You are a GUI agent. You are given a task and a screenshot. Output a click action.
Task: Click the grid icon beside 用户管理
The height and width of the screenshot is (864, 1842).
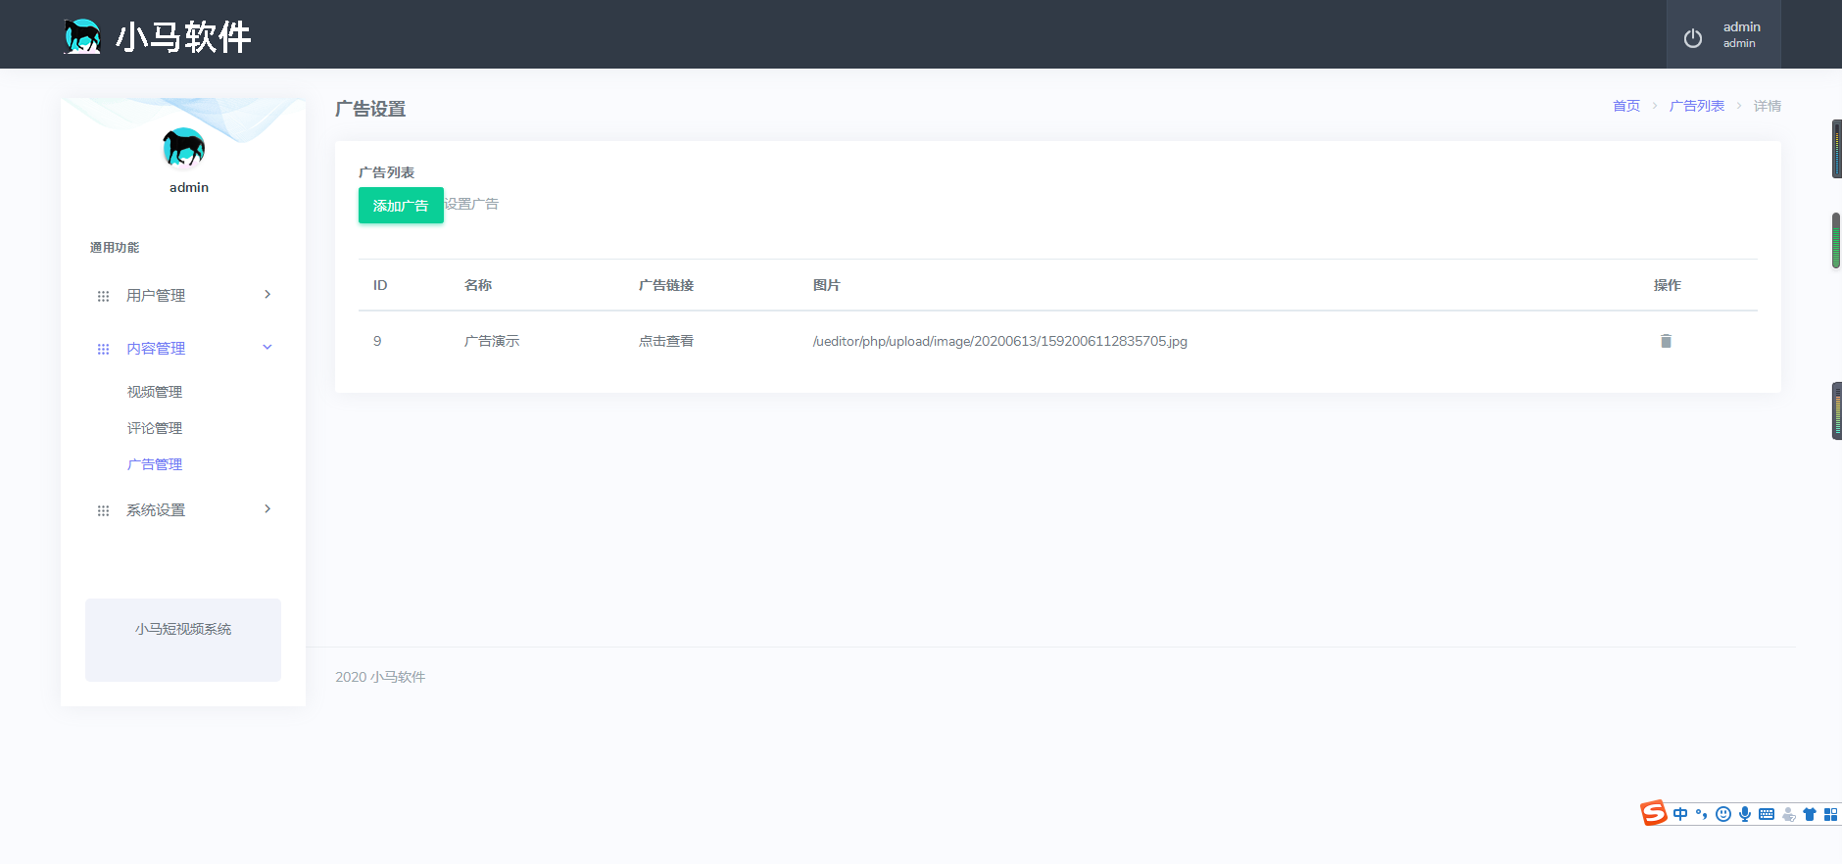point(103,296)
